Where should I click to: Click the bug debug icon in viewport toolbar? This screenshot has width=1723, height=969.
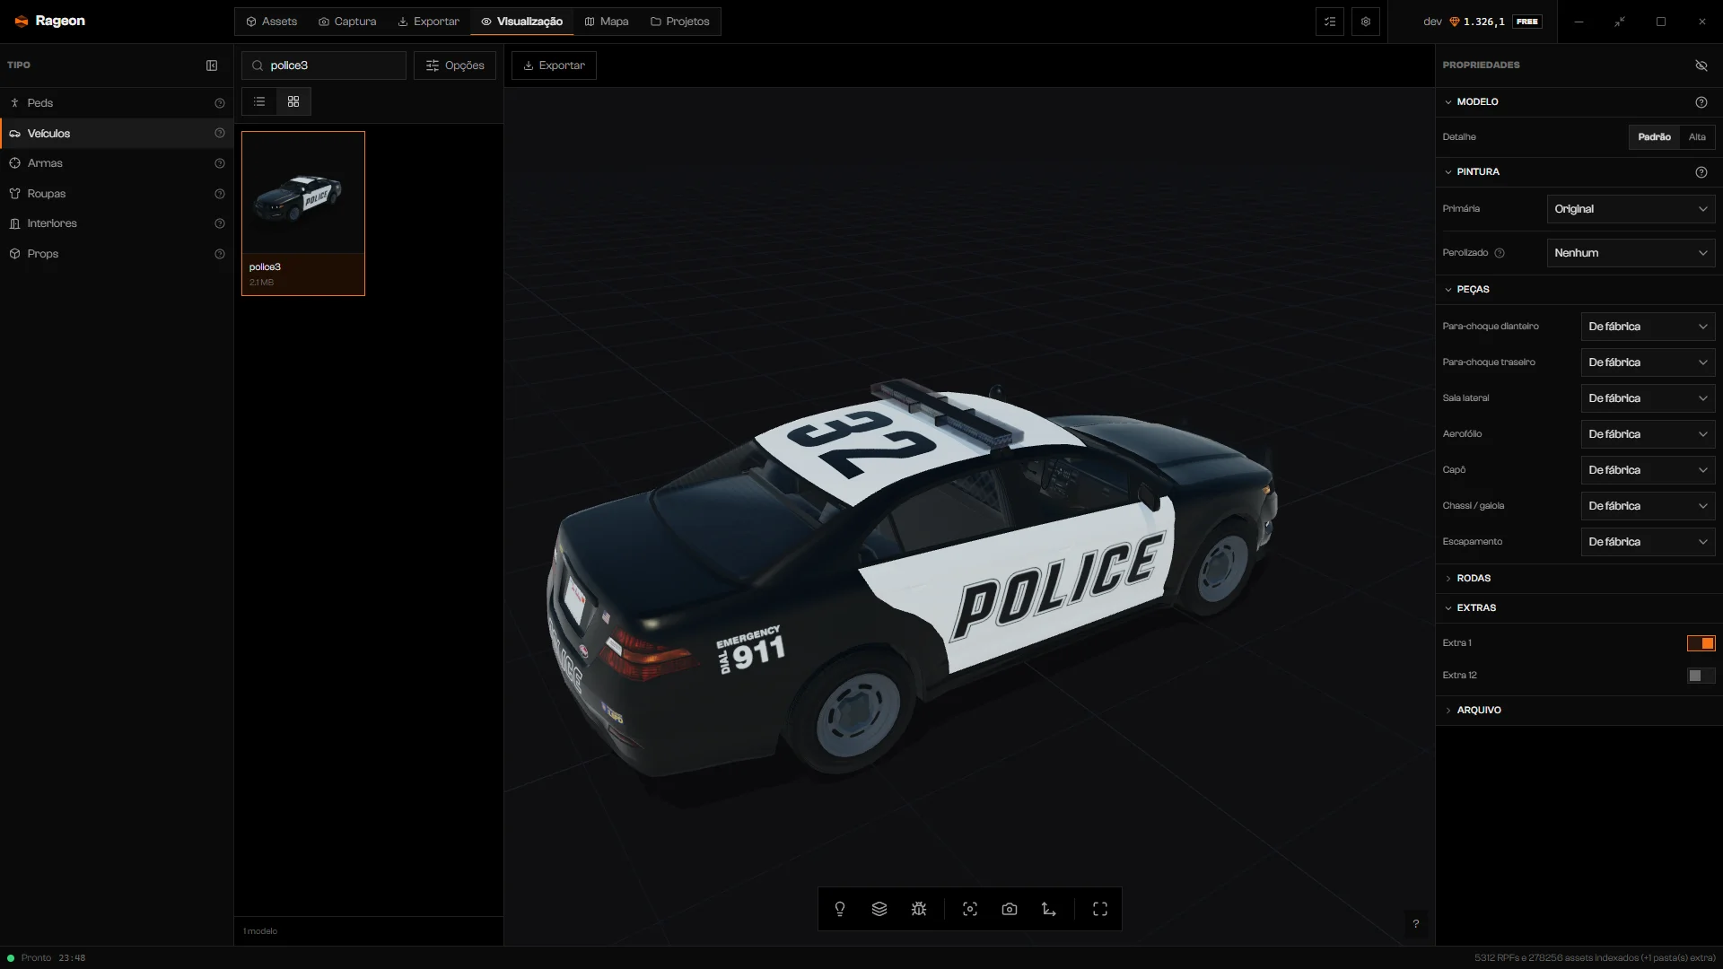click(x=919, y=909)
